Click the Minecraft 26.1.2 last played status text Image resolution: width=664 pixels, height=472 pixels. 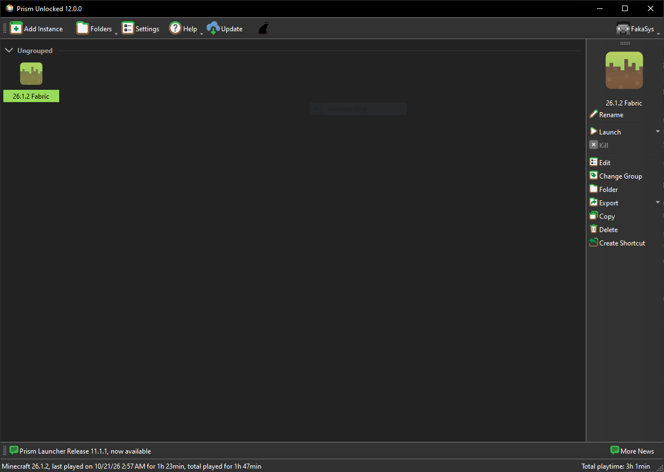131,466
